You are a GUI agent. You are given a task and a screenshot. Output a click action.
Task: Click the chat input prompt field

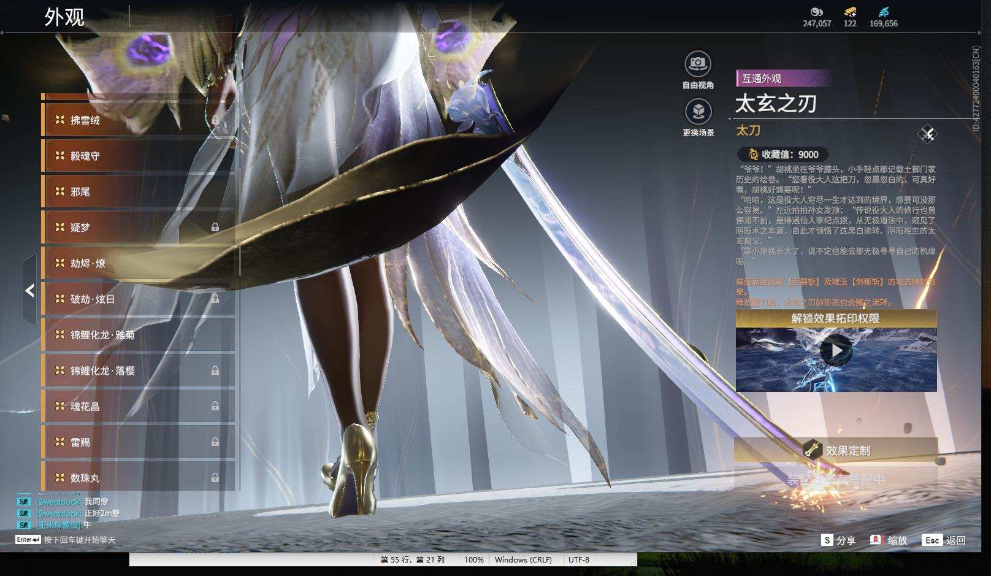(x=66, y=540)
